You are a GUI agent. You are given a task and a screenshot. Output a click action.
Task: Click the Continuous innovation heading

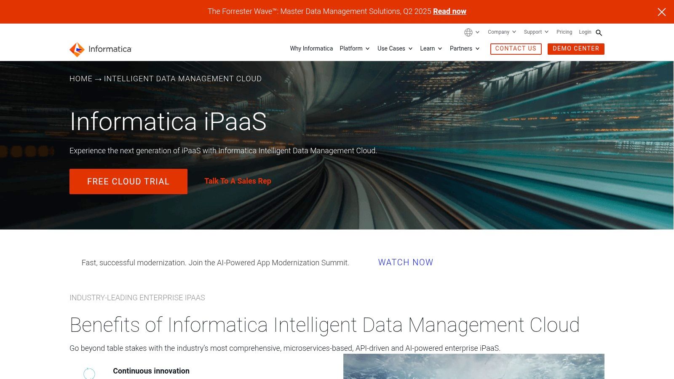click(x=151, y=371)
